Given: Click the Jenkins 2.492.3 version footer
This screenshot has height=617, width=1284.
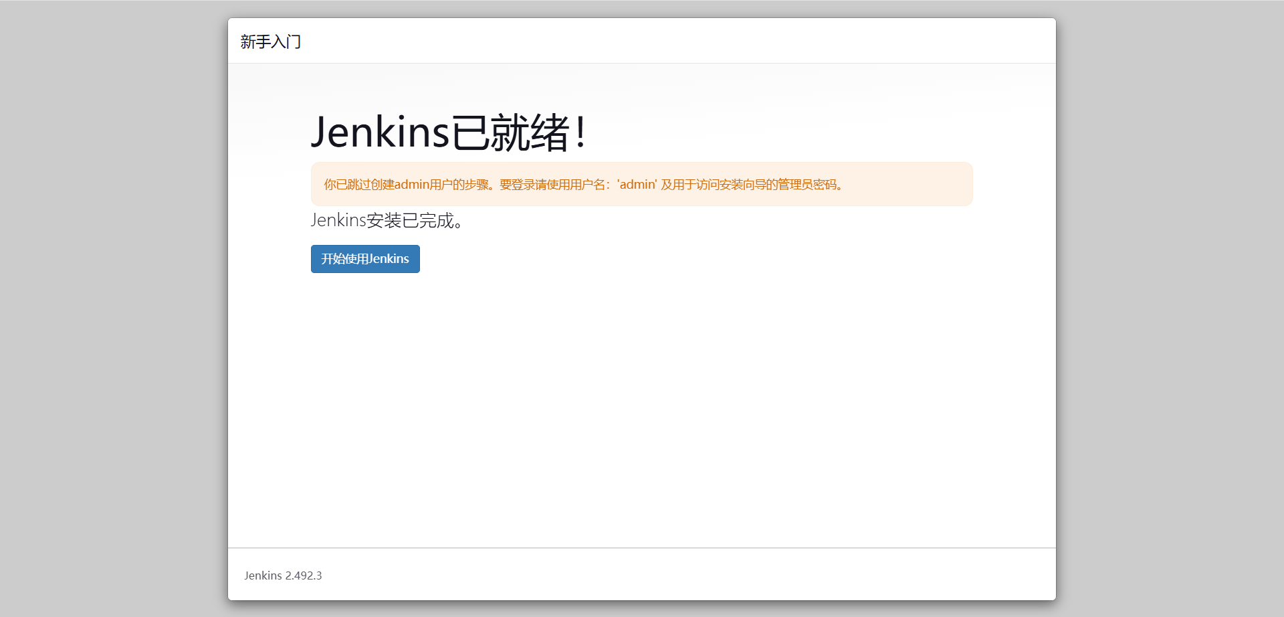Looking at the screenshot, I should pyautogui.click(x=283, y=576).
